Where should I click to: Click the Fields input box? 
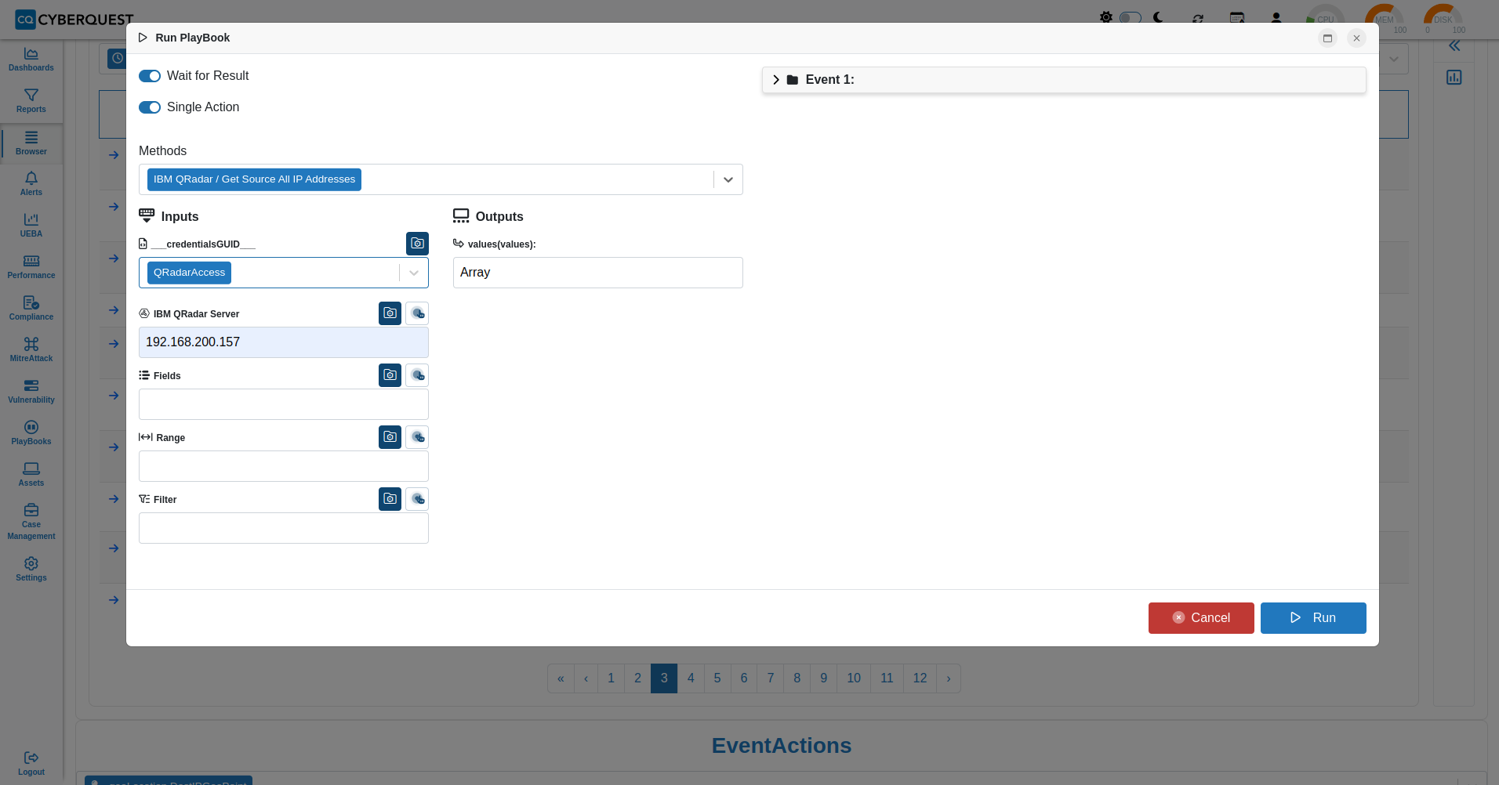coord(284,404)
